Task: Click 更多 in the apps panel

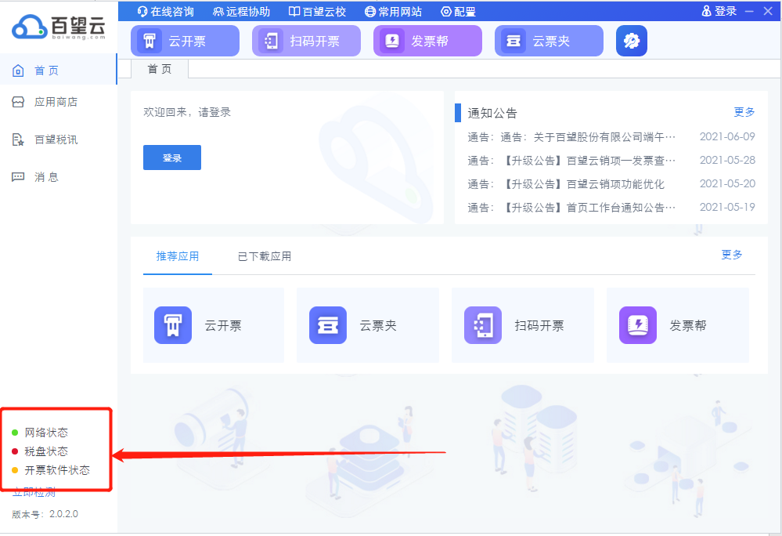Action: point(732,255)
